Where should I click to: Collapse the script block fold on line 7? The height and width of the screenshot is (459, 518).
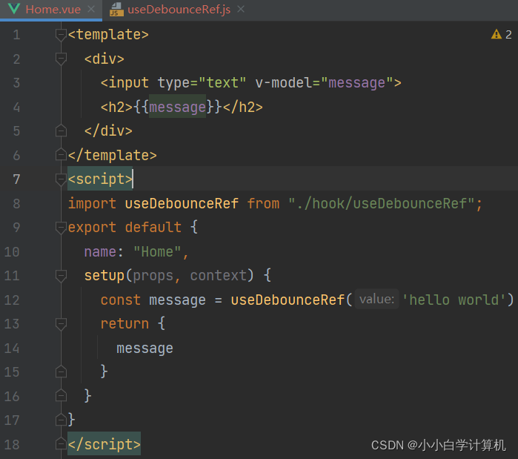tap(61, 179)
